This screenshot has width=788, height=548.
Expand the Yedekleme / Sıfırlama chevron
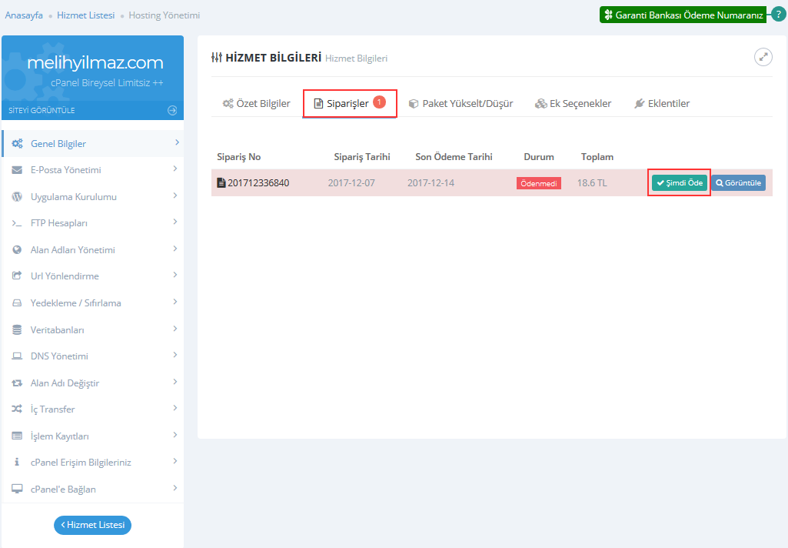tap(176, 302)
